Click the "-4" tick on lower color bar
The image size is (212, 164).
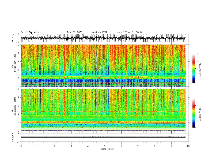pyautogui.click(x=197, y=106)
